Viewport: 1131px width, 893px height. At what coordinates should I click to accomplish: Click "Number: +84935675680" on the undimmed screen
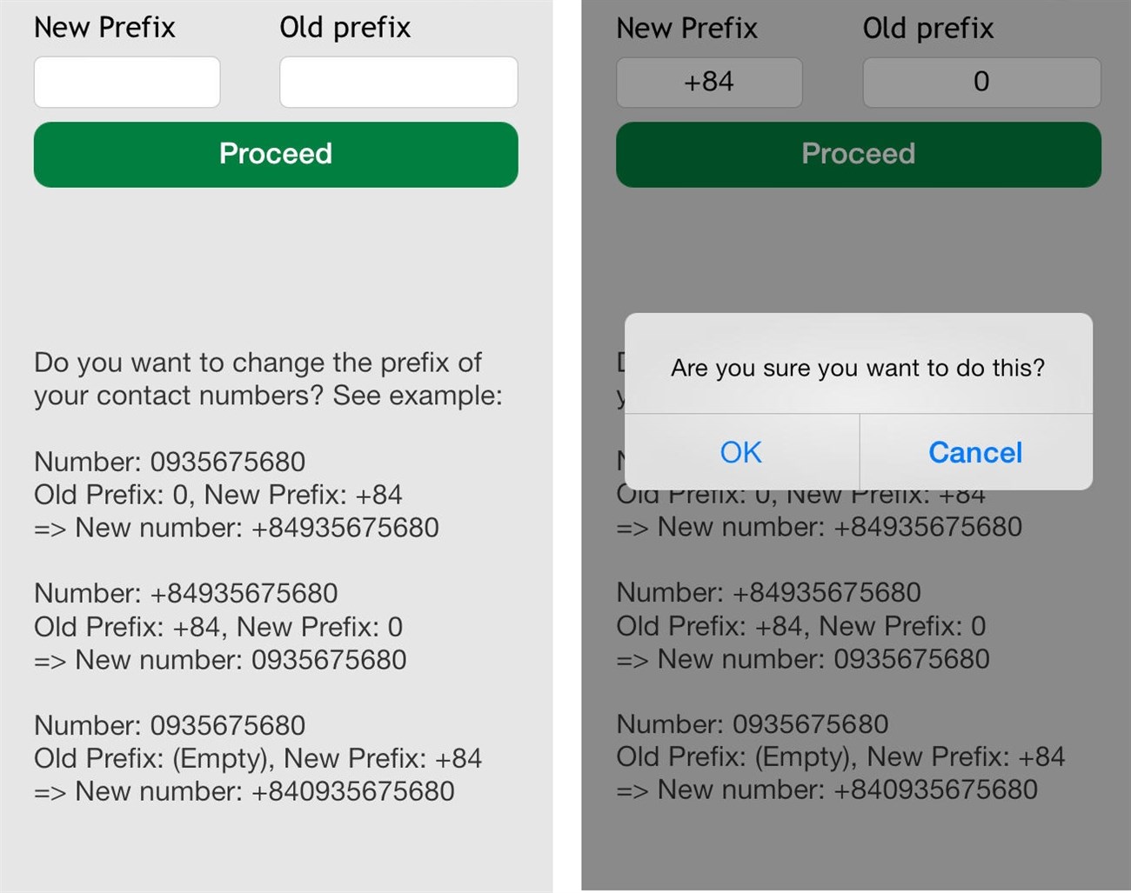(x=185, y=593)
